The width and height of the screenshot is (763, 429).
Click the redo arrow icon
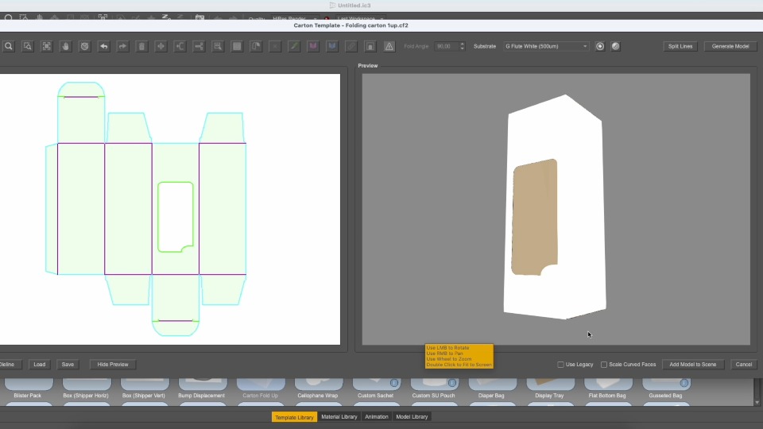point(122,46)
